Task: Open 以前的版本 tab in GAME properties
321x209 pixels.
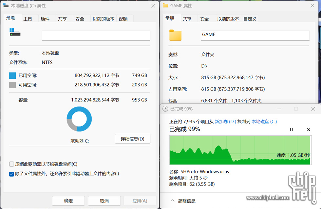Action: tap(228, 19)
